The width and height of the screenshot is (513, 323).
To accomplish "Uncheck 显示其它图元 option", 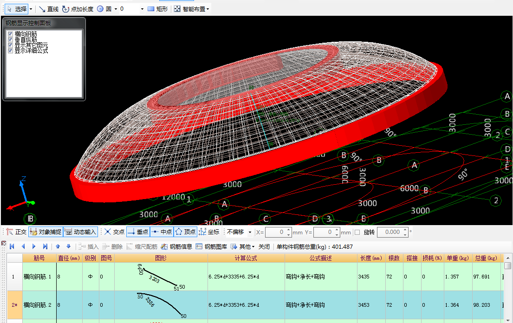I will coord(11,45).
